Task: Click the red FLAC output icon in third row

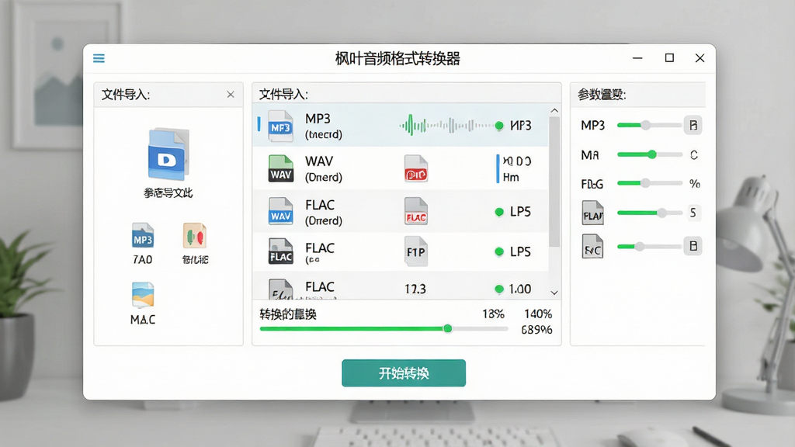Action: (x=416, y=211)
